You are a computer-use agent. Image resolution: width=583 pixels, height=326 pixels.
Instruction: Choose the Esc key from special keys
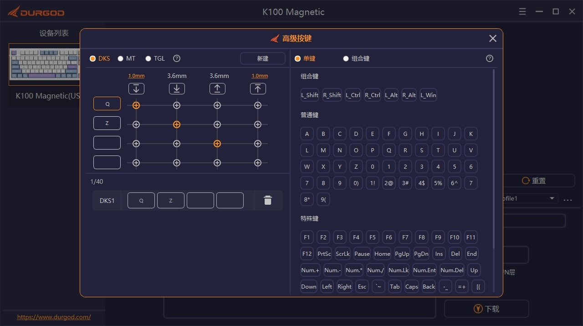pyautogui.click(x=362, y=287)
